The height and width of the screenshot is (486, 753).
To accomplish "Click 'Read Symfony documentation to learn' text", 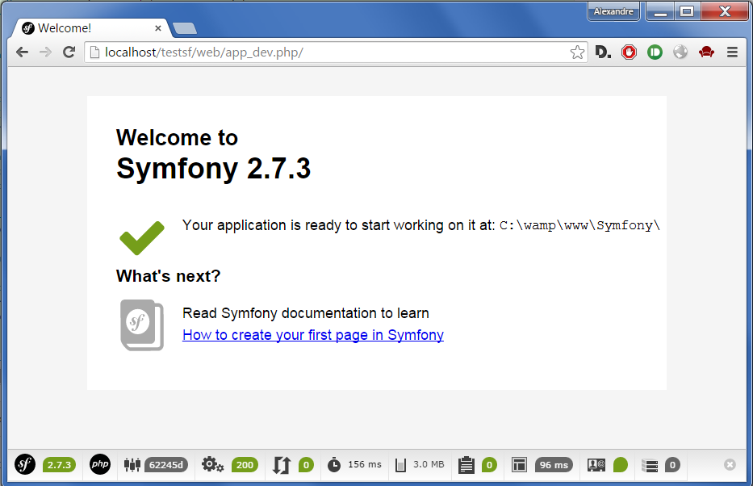I will pyautogui.click(x=306, y=313).
